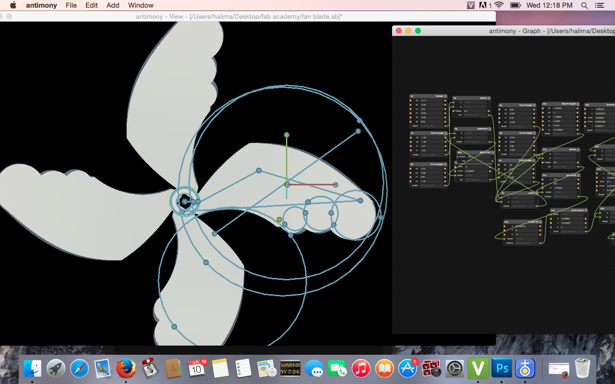
Task: Open the Apple menu
Action: [x=13, y=5]
